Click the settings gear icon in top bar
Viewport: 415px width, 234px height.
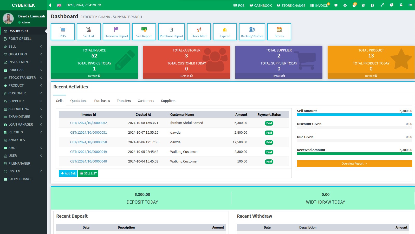pyautogui.click(x=345, y=5)
